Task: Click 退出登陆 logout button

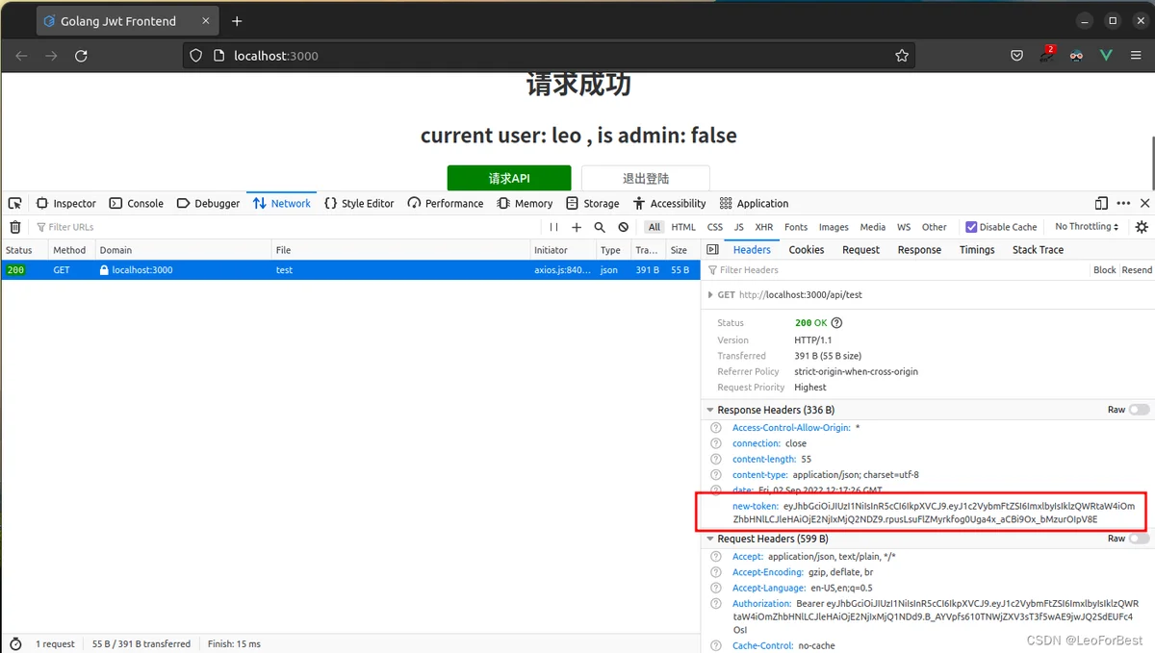Action: pos(646,178)
